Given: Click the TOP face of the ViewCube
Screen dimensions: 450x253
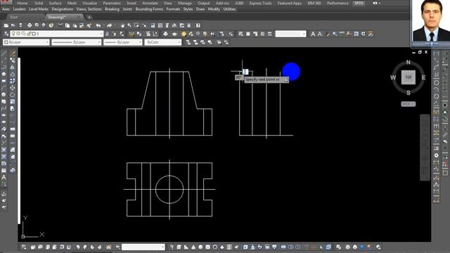Looking at the screenshot, I should pos(408,77).
